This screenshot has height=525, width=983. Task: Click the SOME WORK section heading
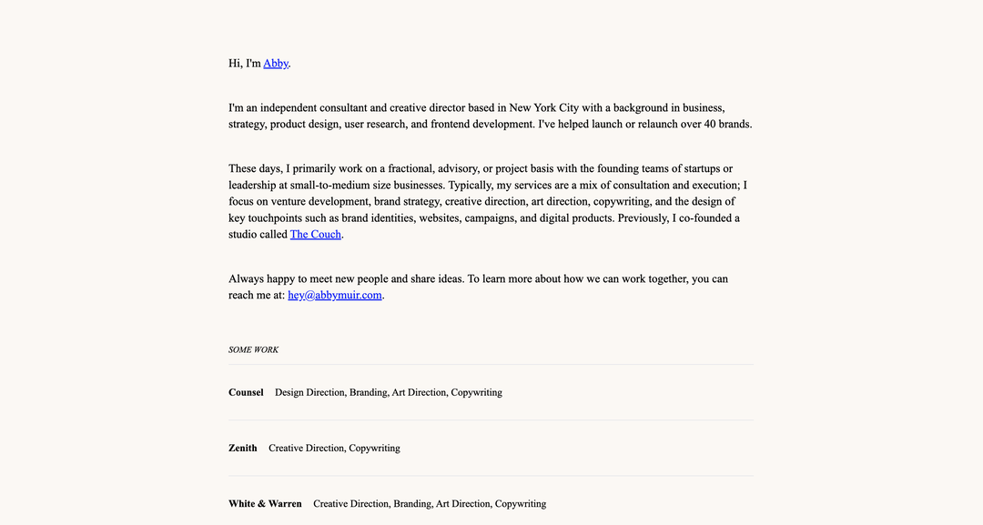pyautogui.click(x=253, y=349)
